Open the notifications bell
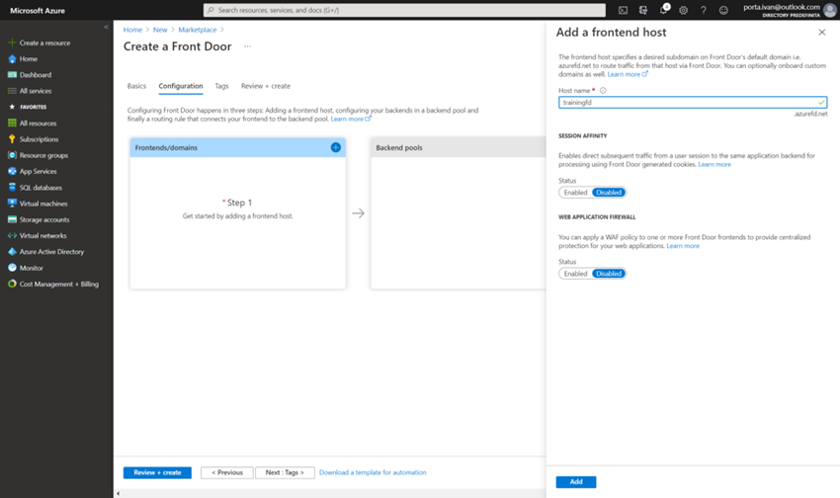 (x=663, y=10)
